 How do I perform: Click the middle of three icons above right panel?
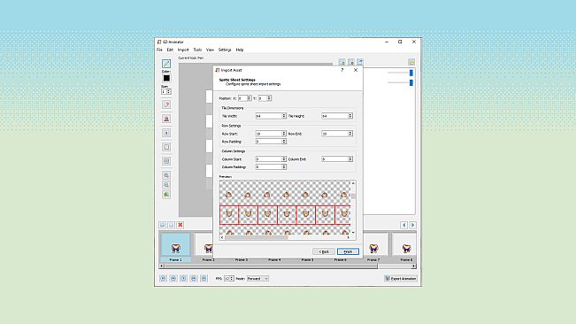pyautogui.click(x=351, y=62)
